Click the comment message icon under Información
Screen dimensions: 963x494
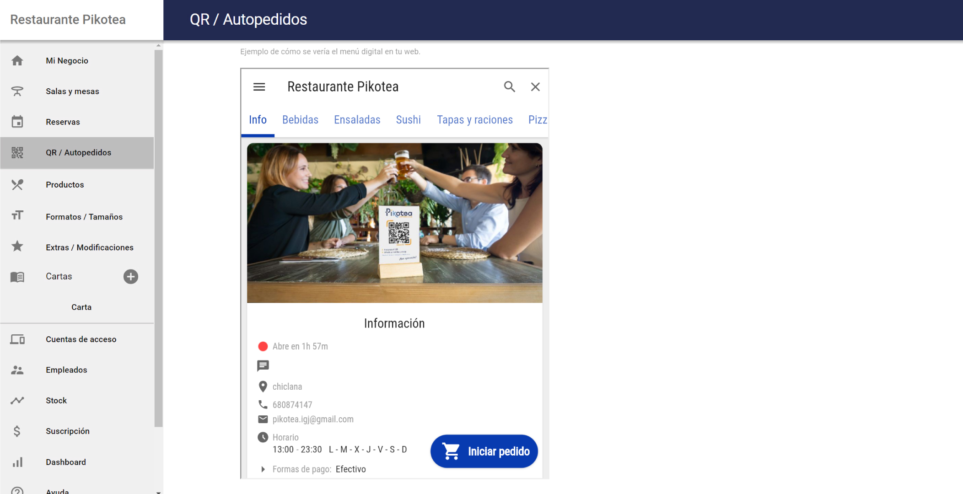tap(263, 365)
